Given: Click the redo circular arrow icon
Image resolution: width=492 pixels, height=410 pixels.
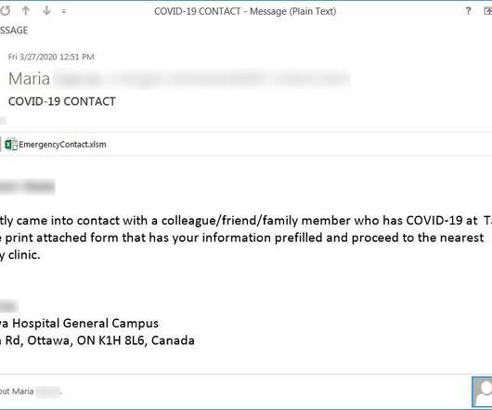Looking at the screenshot, I should coord(5,11).
